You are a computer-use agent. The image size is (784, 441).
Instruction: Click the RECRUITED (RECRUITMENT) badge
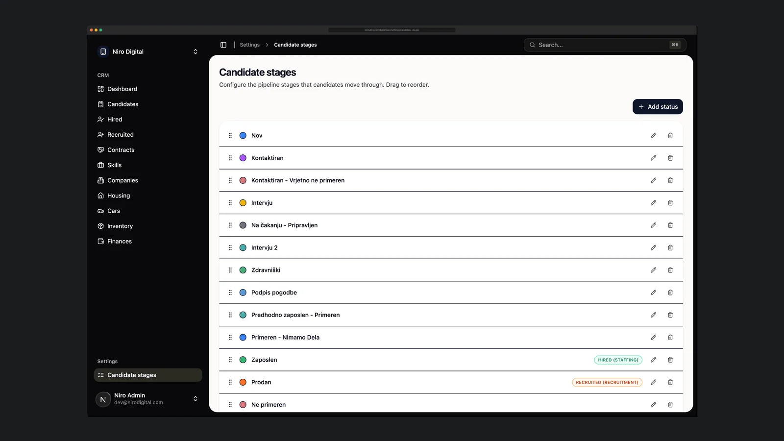[607, 382]
